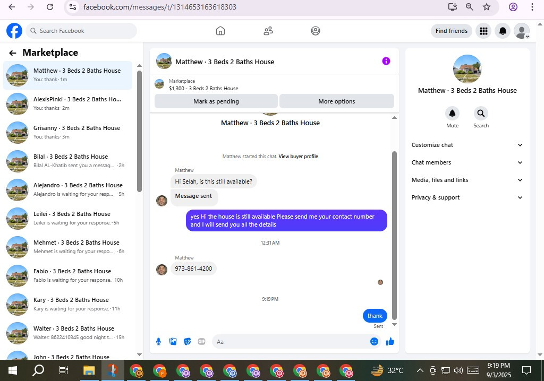Click the house thumbnail in right panel
The width and height of the screenshot is (544, 381).
pos(467,69)
